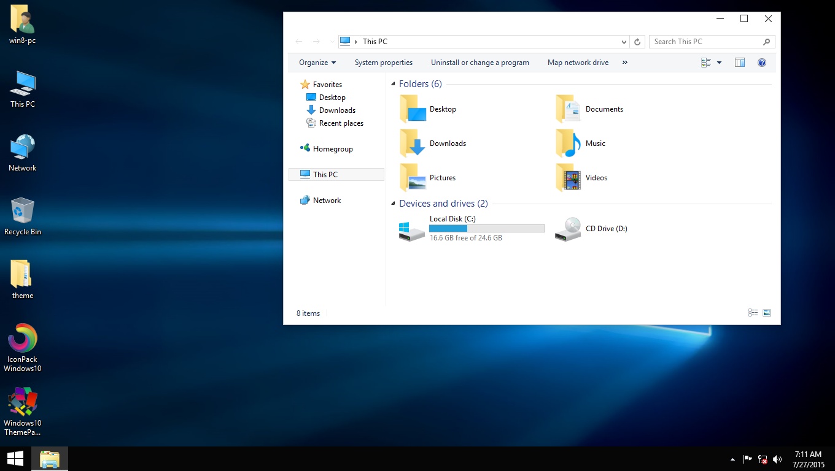
Task: Open the Organize dropdown menu
Action: (x=317, y=62)
